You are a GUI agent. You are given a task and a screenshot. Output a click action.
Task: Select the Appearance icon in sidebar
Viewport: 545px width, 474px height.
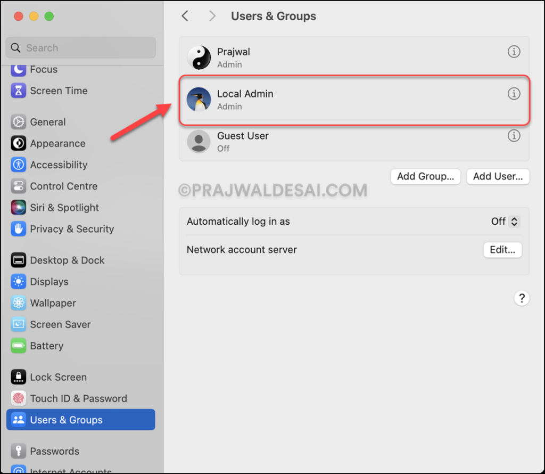[19, 143]
